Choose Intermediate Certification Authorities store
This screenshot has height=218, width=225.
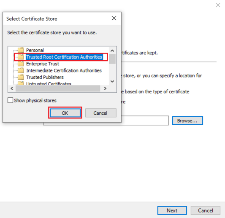64,70
